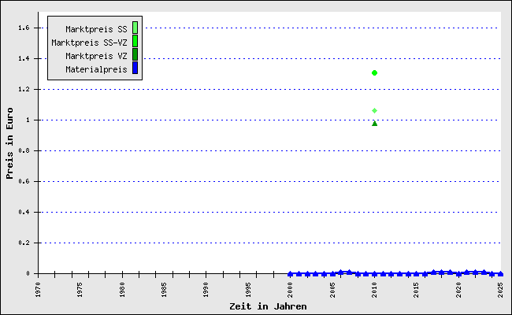Click the 2025 x-axis year label
Viewport: 512px width, 315px height.
[x=500, y=290]
